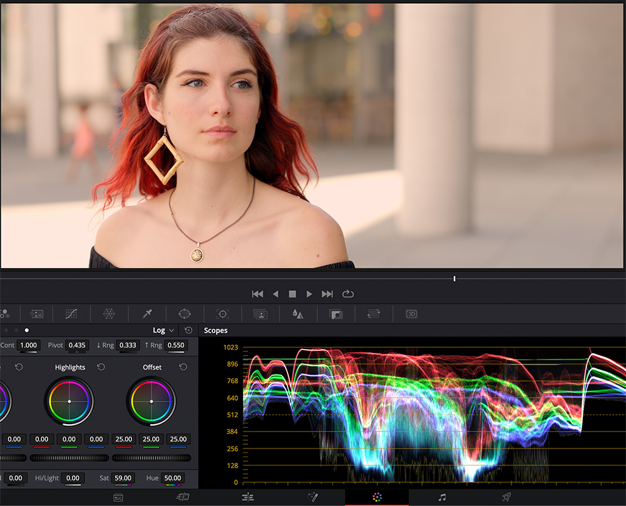Open the Curves palette
Screen dimensions: 626x506
coord(71,314)
